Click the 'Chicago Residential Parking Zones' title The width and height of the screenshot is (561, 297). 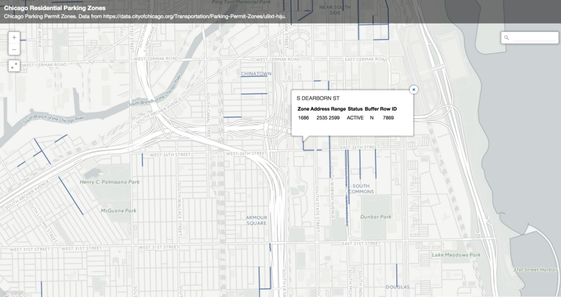[55, 8]
